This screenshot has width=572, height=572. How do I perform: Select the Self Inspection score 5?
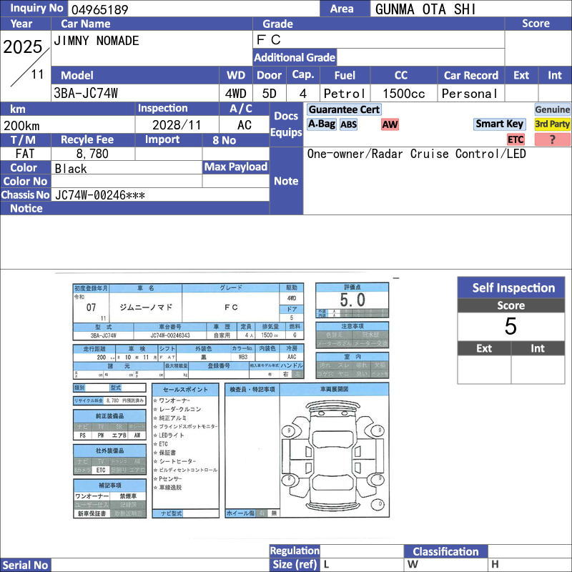(x=511, y=326)
